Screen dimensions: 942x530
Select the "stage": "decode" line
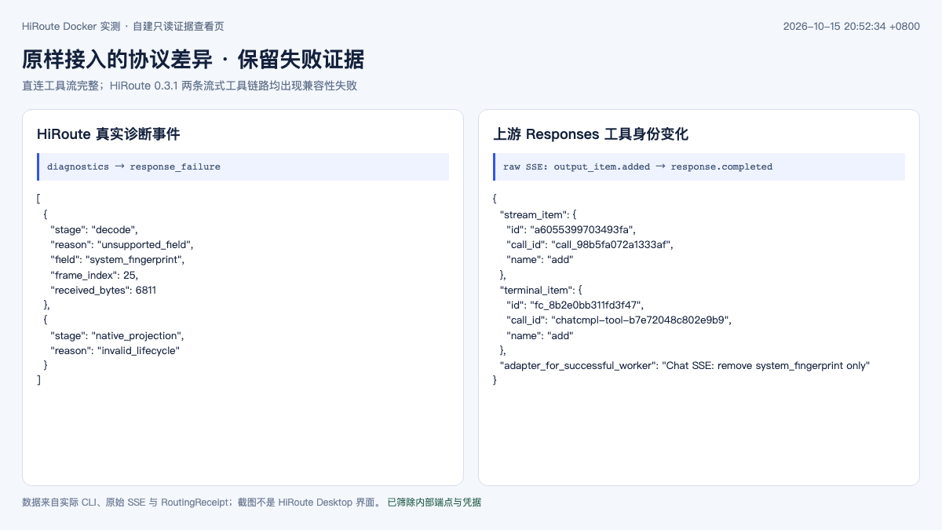click(x=94, y=229)
